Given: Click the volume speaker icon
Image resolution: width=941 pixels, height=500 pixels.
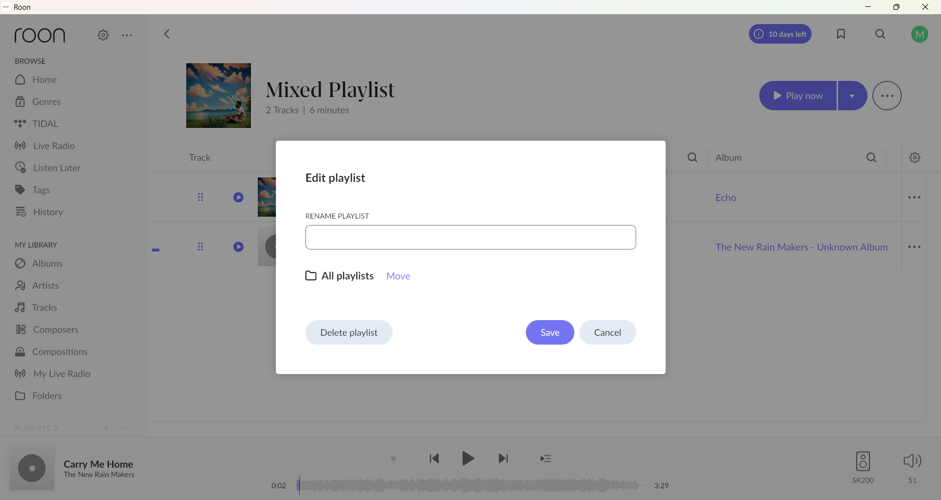Looking at the screenshot, I should click(x=913, y=461).
